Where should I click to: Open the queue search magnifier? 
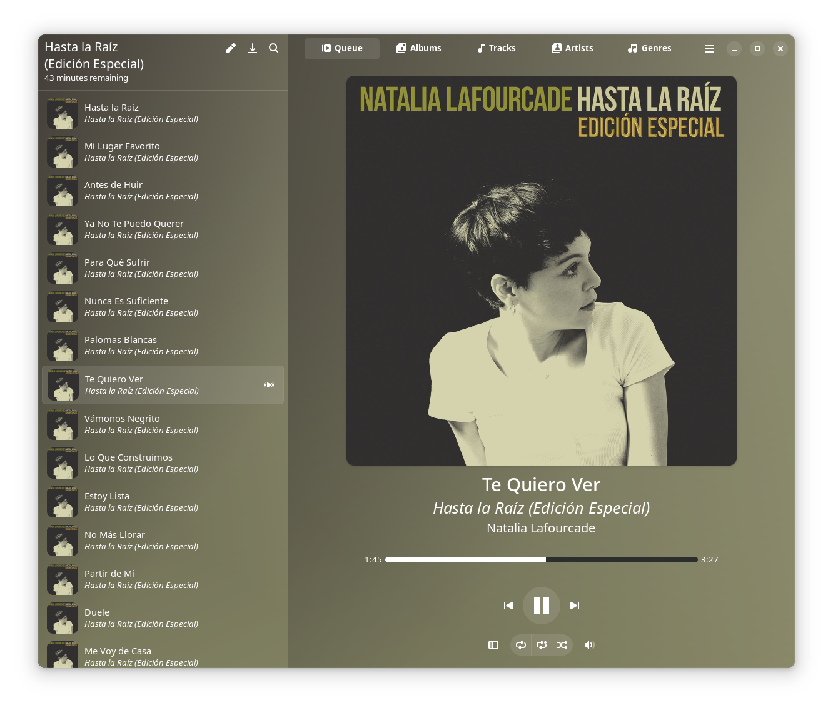coord(274,48)
